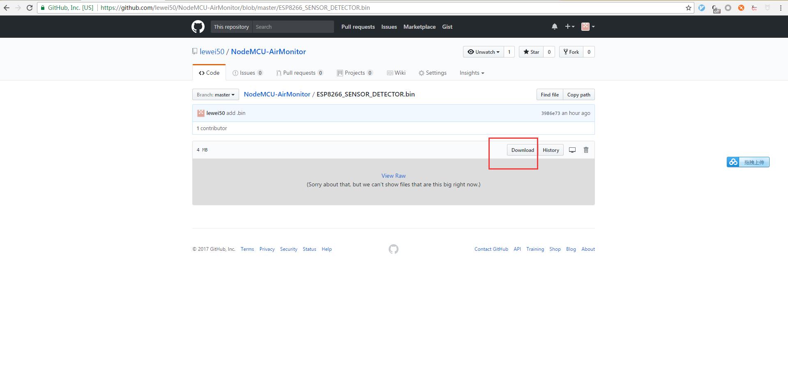
Task: Open commit 3986e73 link
Action: [550, 113]
